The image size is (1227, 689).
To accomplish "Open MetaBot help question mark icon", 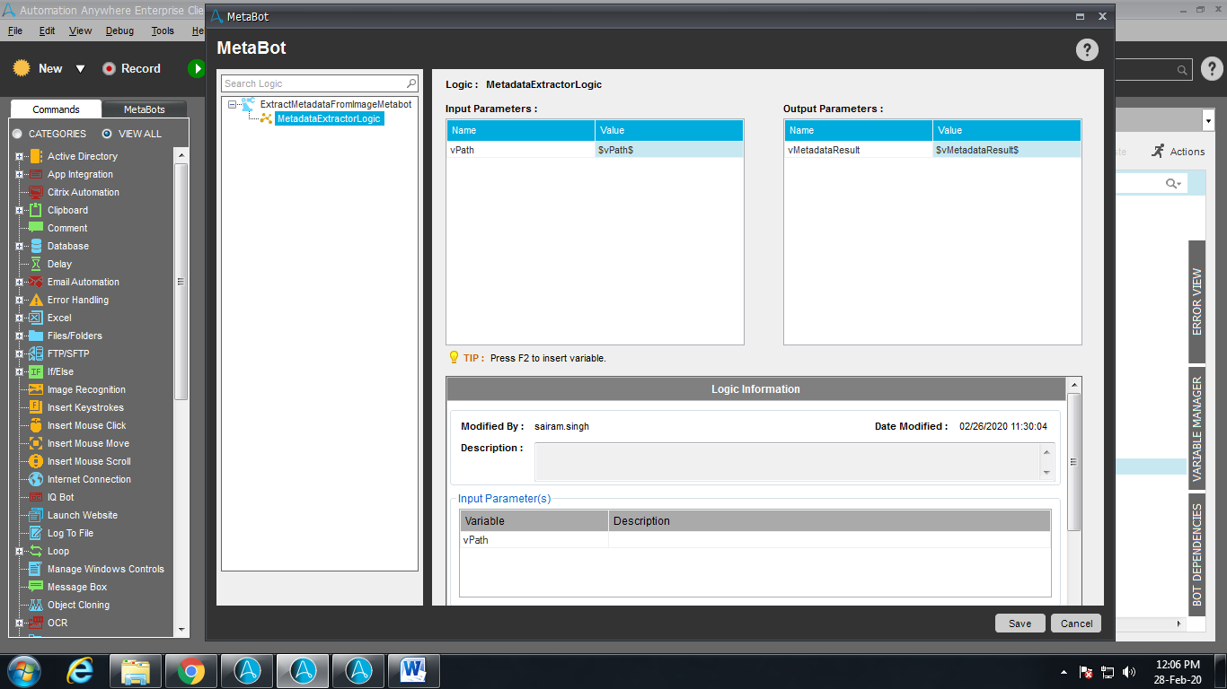I will pos(1087,49).
